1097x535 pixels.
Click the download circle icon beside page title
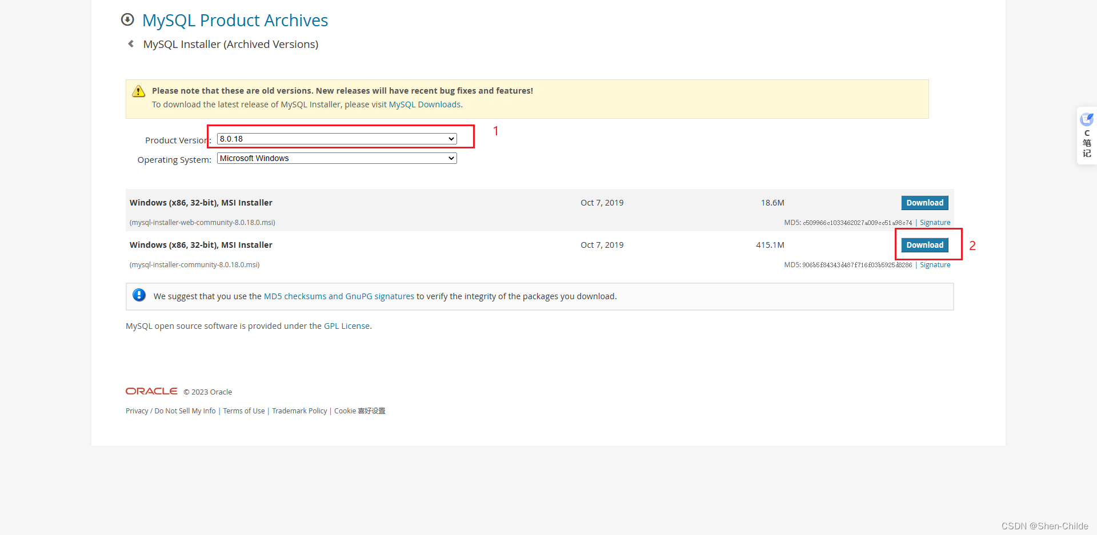coord(127,20)
